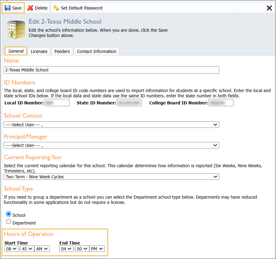Click the Delete button label

point(41,8)
